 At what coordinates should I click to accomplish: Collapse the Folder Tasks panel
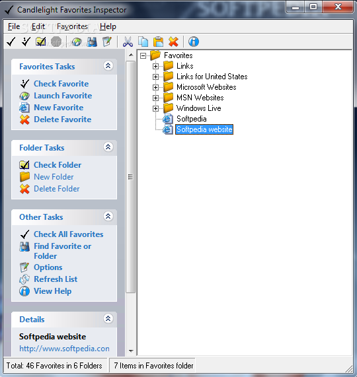108,147
